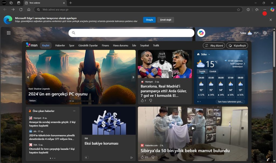Open a new tab with the plus icon
Screen dimensions: 276x163
(x=71, y=3)
